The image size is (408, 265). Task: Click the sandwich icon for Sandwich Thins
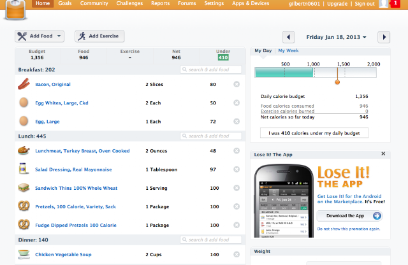click(x=24, y=188)
